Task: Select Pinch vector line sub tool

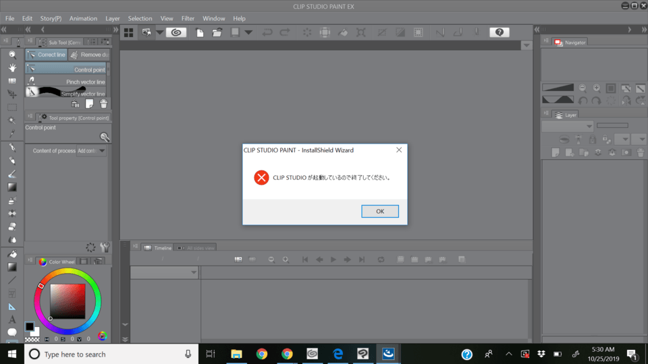Action: pyautogui.click(x=66, y=82)
